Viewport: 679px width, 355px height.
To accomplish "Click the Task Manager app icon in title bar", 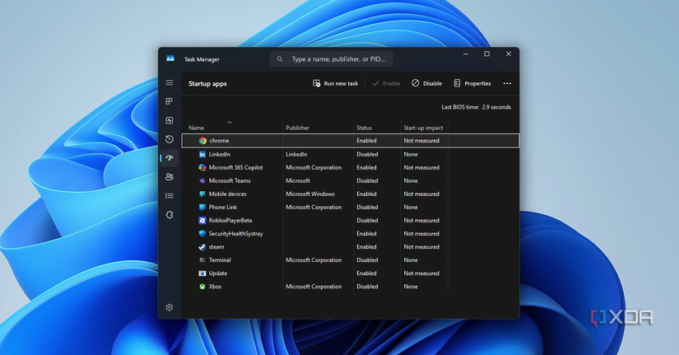I will click(170, 58).
